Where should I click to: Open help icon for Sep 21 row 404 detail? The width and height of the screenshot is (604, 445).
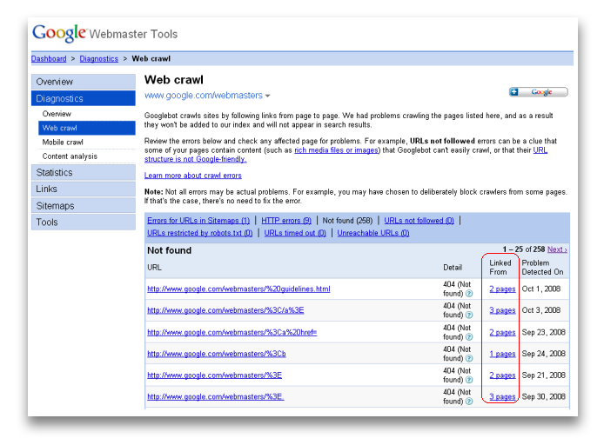(x=469, y=380)
